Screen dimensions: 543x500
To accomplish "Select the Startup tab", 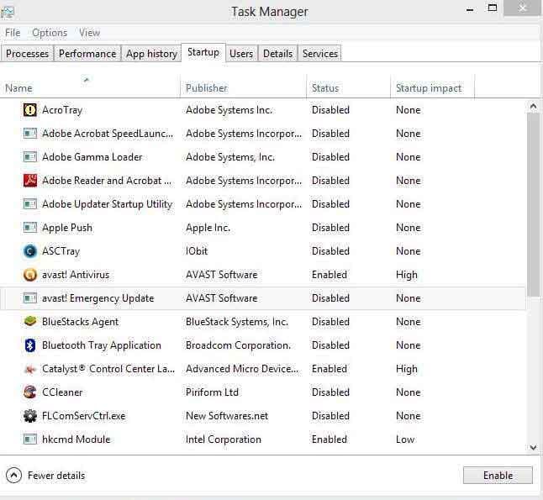I will [203, 53].
